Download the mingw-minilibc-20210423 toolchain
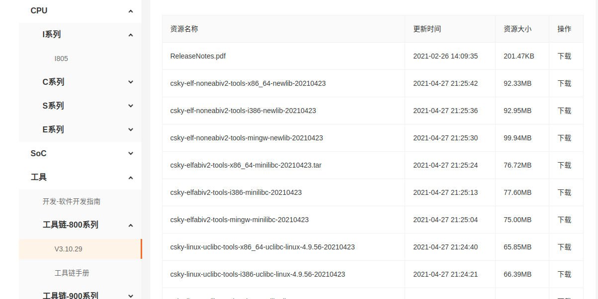598x299 pixels. [x=564, y=220]
